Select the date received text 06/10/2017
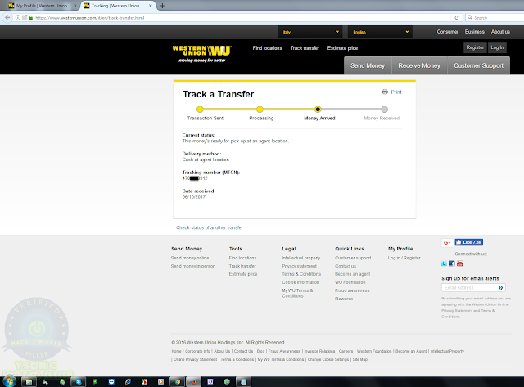The image size is (524, 387). pyautogui.click(x=194, y=197)
